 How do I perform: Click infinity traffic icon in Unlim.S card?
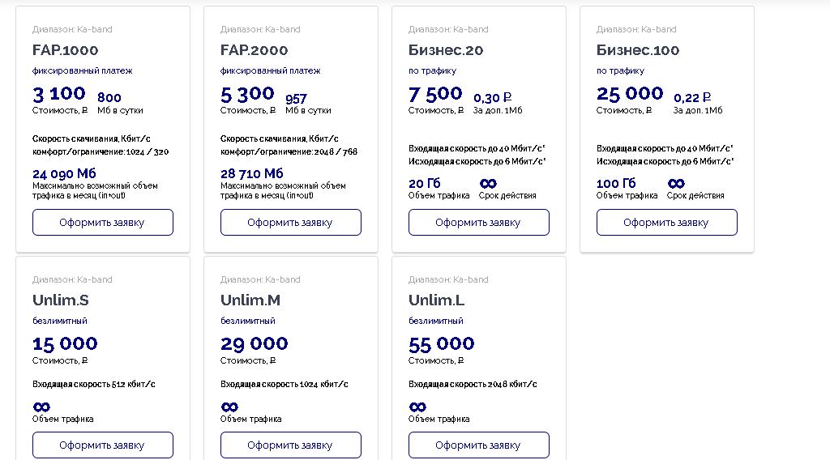pyautogui.click(x=41, y=407)
